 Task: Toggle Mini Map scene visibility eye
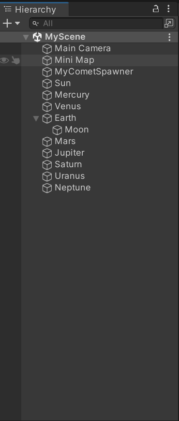click(4, 60)
